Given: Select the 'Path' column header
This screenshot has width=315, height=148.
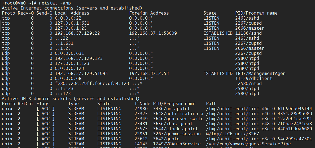Looking at the screenshot, I should pos(211,104).
